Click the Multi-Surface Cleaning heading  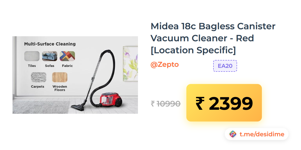pos(50,44)
